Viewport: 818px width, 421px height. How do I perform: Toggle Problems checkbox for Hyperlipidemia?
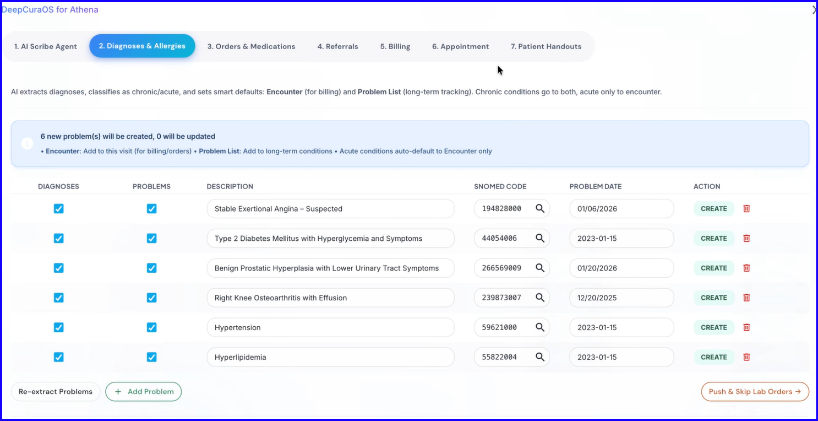pyautogui.click(x=152, y=358)
